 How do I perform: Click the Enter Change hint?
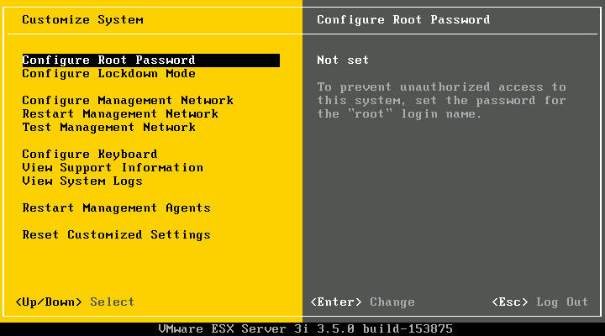tap(362, 302)
